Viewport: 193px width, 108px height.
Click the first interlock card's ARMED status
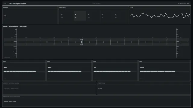tap(5, 67)
